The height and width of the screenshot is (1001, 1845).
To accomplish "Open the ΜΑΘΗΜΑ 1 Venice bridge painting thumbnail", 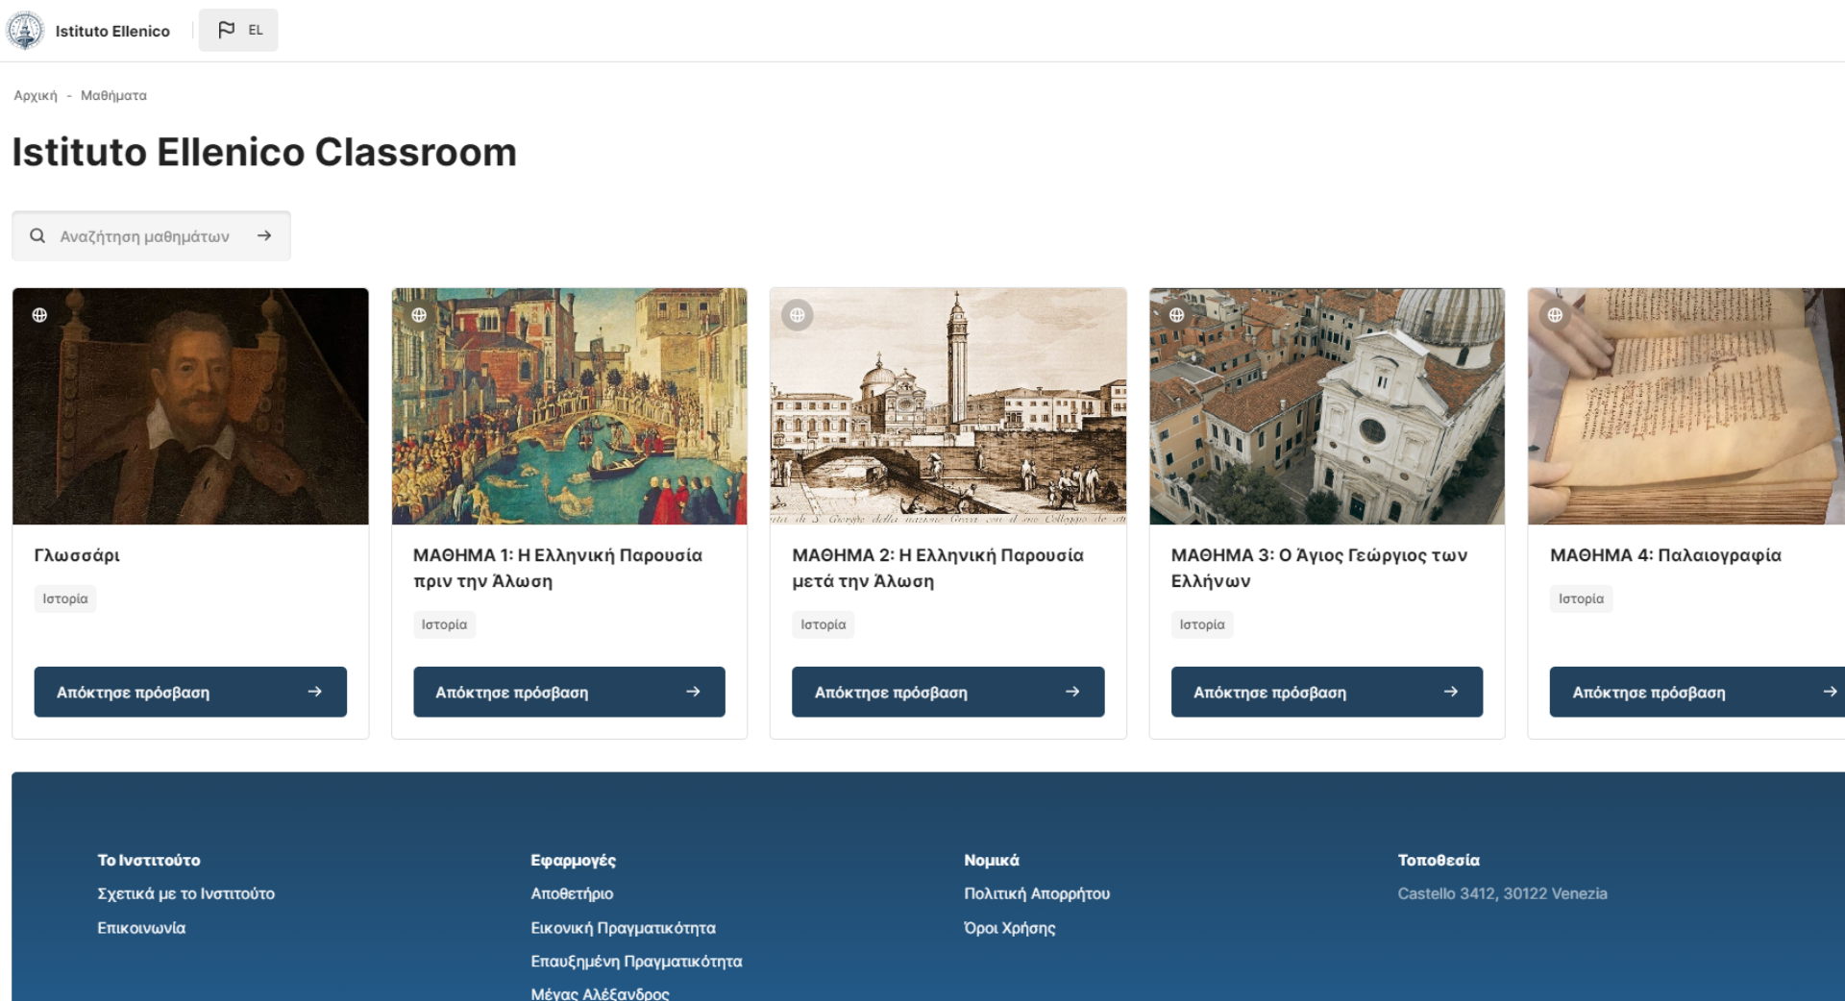I will point(569,406).
